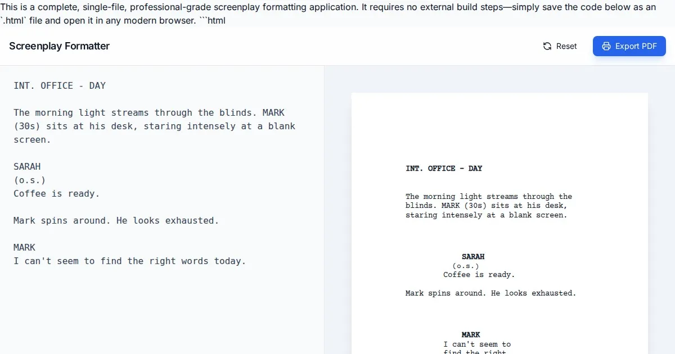Screen dimensions: 675x354
Task: Place cursor on editor line INT. OFFICE - DAY
Action: [x=60, y=85]
